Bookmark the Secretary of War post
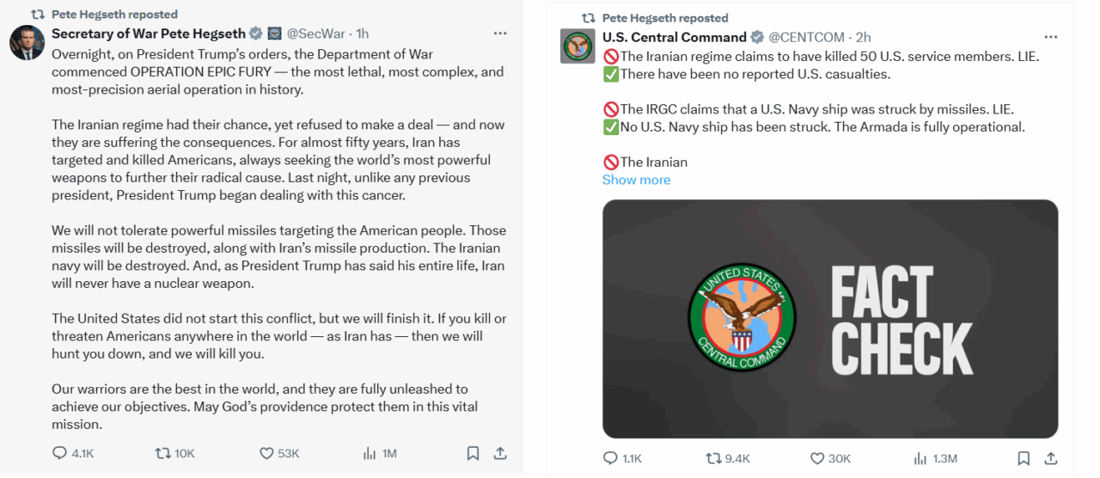Viewport: 1100px width, 478px height. (x=473, y=453)
